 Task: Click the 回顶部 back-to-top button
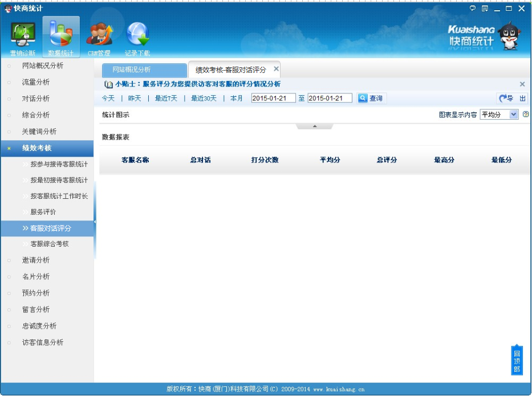coord(517,361)
